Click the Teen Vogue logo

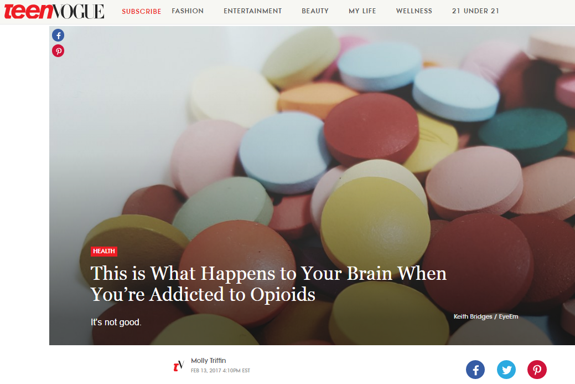click(54, 11)
